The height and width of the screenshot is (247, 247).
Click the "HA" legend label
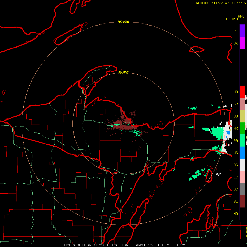[235, 92]
